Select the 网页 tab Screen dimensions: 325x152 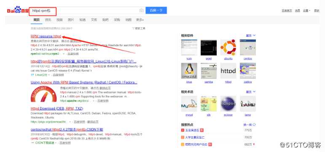click(37, 20)
